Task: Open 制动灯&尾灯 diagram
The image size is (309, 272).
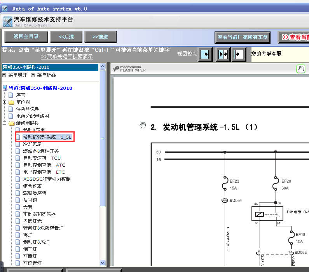Action: (x=36, y=242)
